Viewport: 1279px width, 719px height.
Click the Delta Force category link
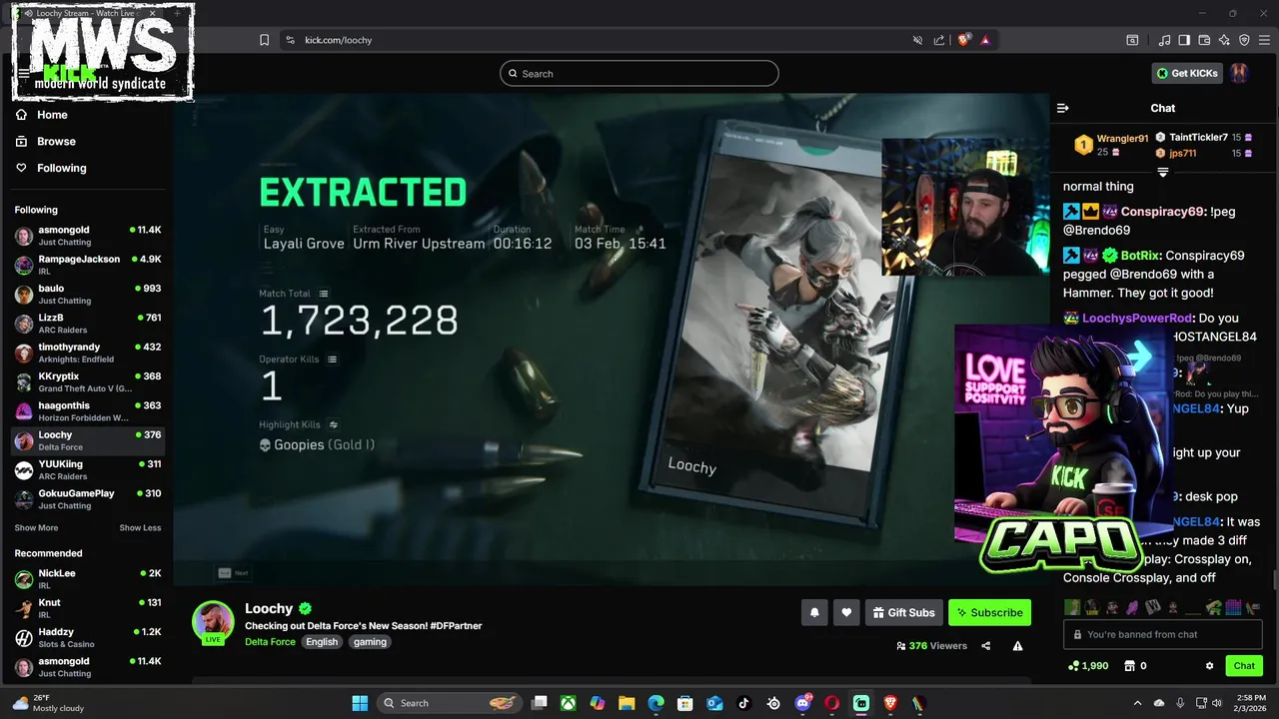point(270,642)
